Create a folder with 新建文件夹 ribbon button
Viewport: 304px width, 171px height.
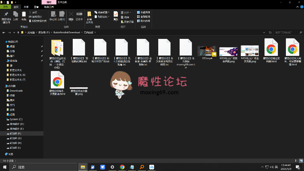pos(89,17)
